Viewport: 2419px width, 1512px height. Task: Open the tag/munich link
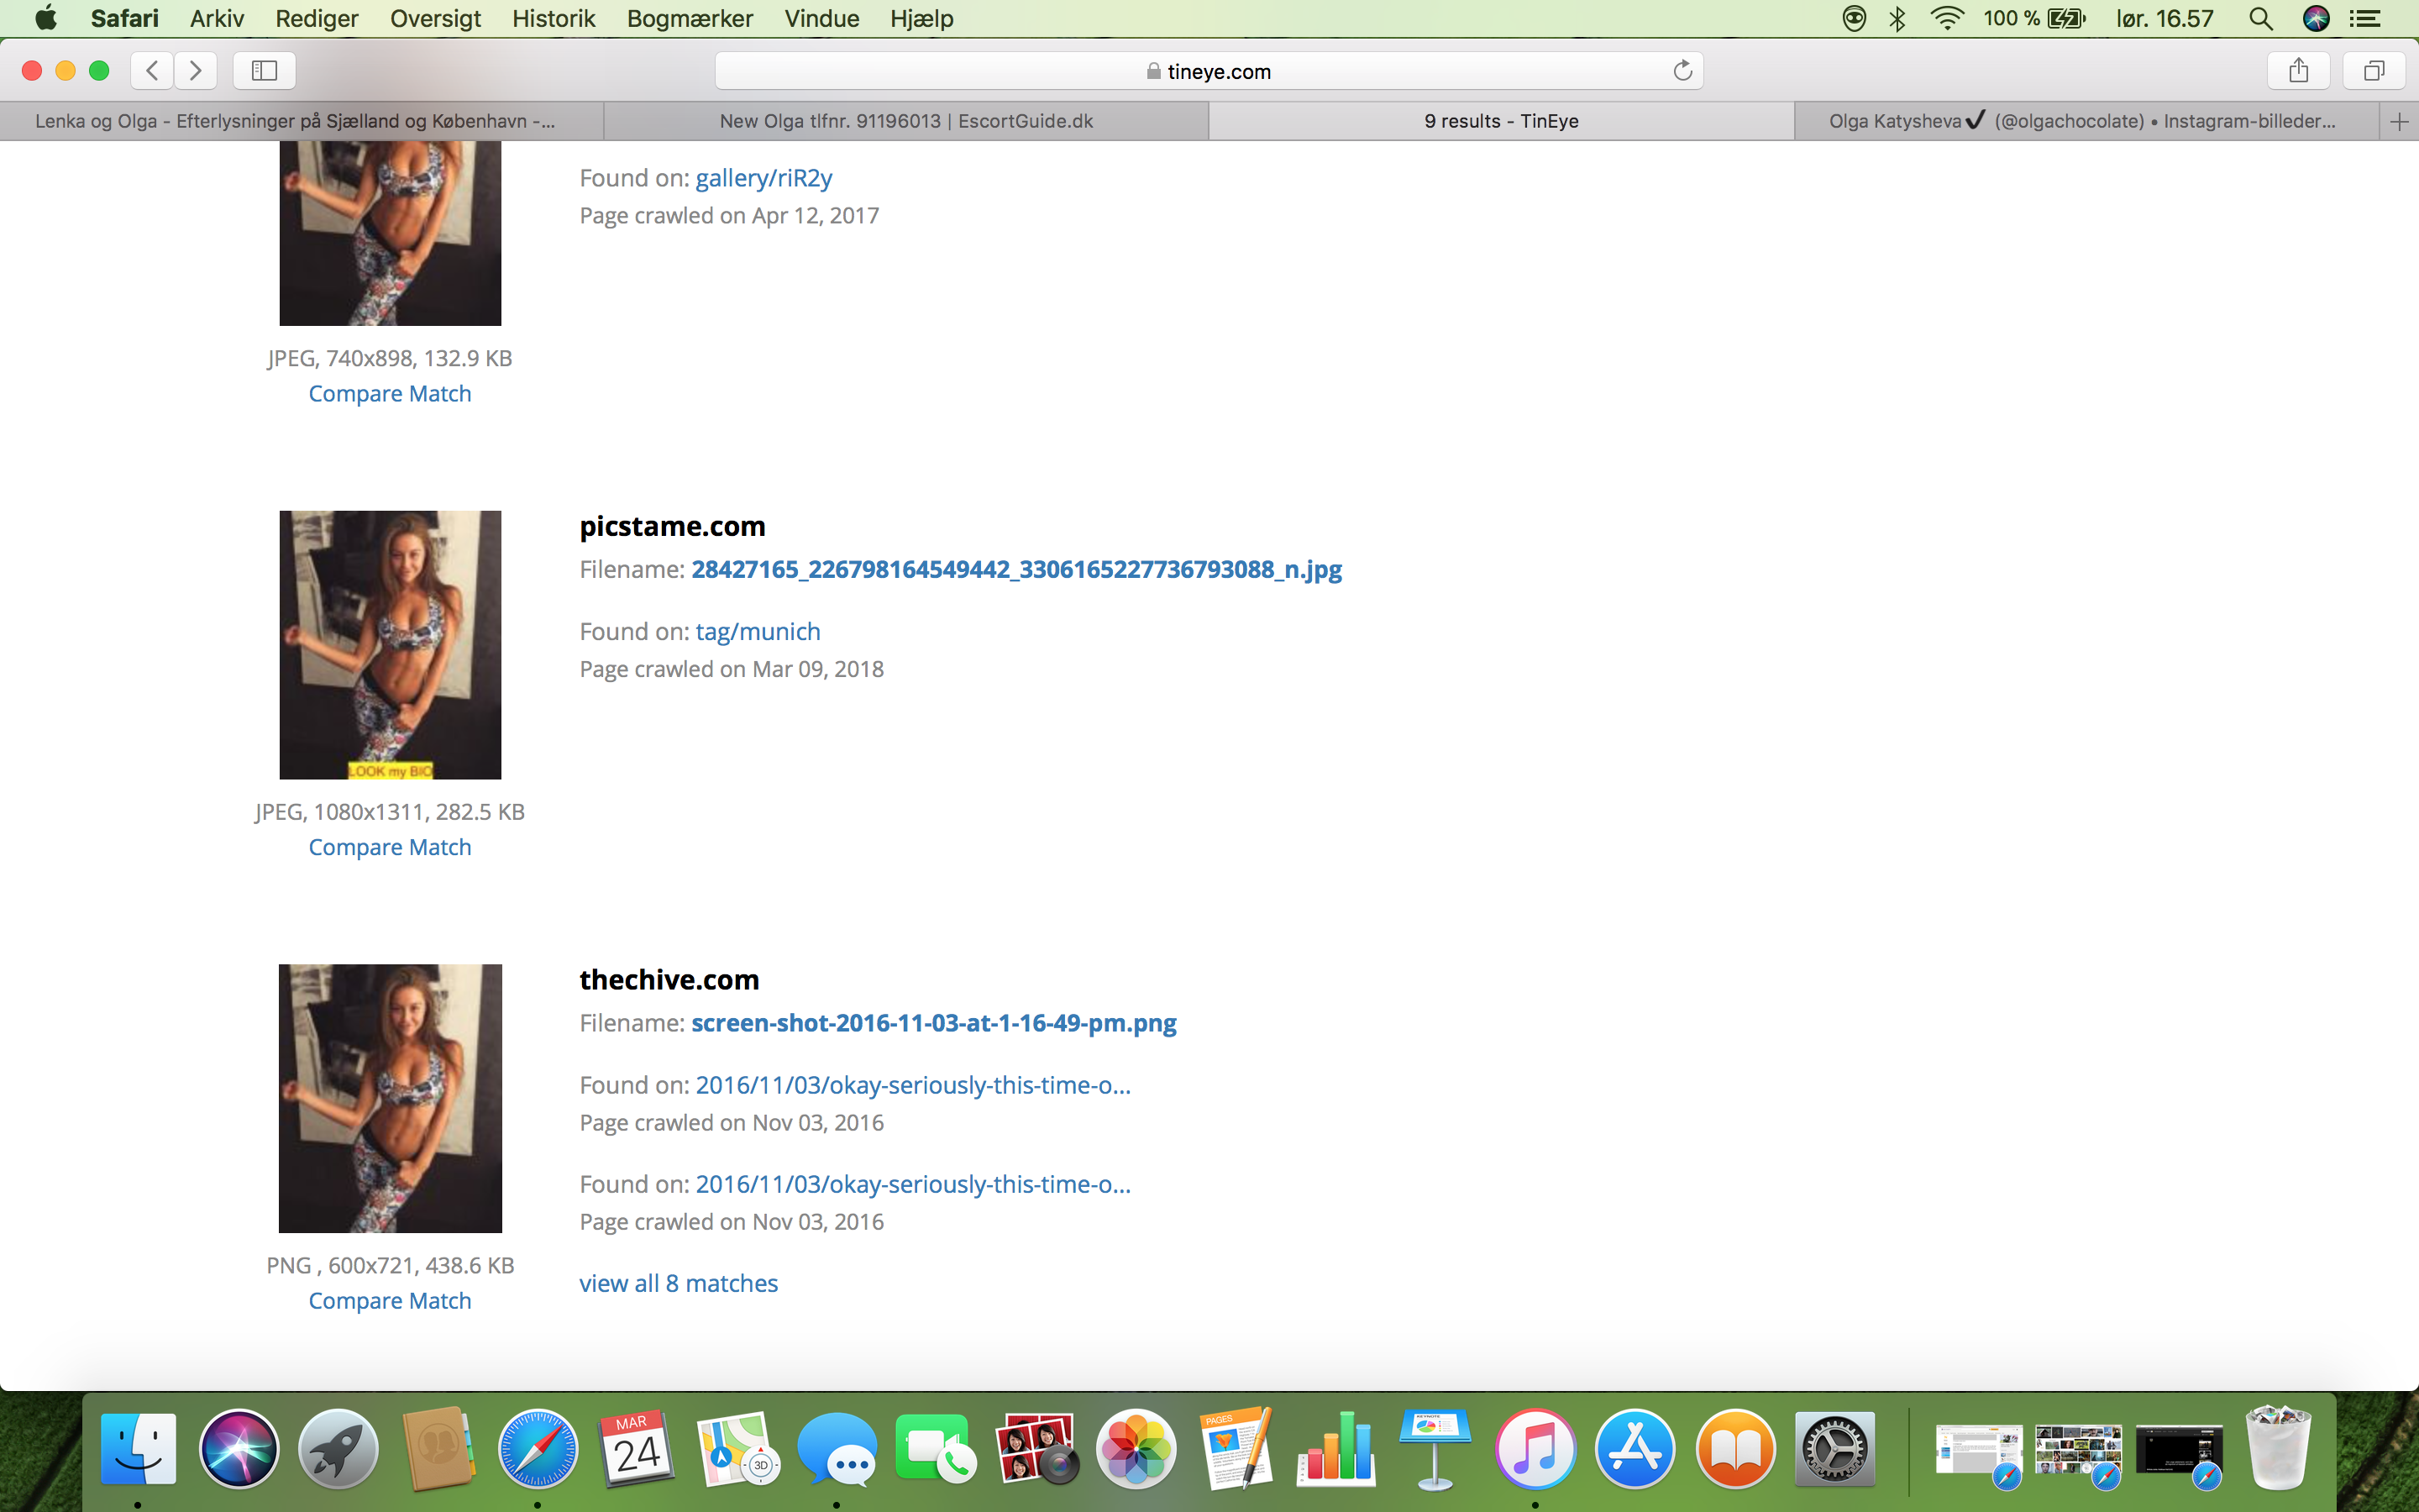tap(758, 631)
